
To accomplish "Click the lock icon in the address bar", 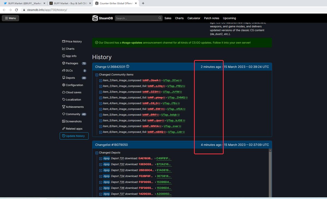I will click(24, 10).
